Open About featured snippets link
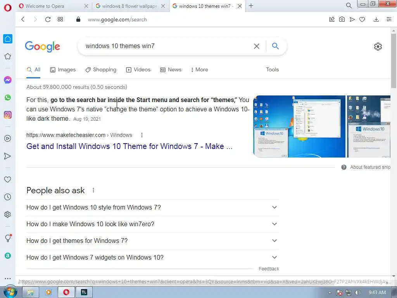Screen dimensions: 397x298 (x=370, y=167)
